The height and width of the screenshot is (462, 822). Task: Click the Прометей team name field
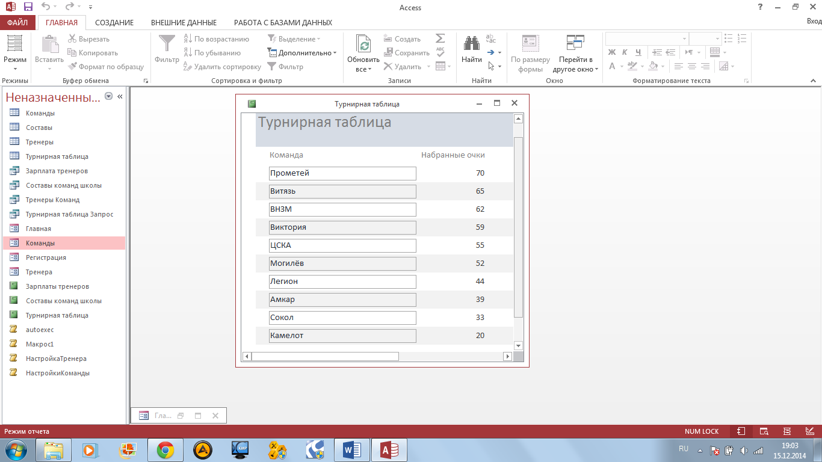click(342, 173)
